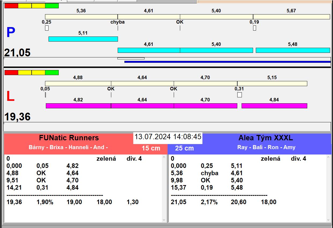Viewport: 333px width, 228px height.
Task: Select the magenta 4,82 run bar
Action: point(78,106)
